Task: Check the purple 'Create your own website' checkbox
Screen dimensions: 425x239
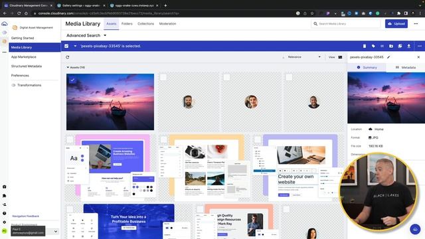Action: 257,139
